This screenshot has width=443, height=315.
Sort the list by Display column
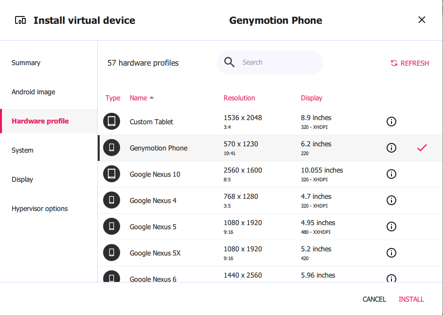(312, 98)
